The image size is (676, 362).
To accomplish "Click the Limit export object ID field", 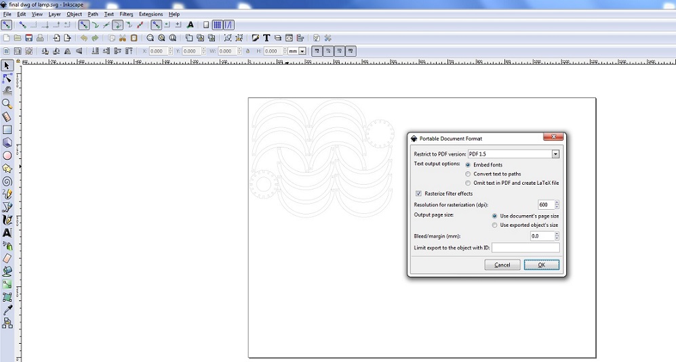I will tap(525, 248).
